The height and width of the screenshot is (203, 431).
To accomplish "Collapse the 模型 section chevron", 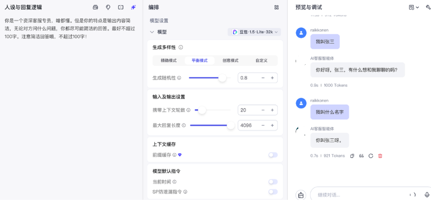I will pyautogui.click(x=152, y=32).
